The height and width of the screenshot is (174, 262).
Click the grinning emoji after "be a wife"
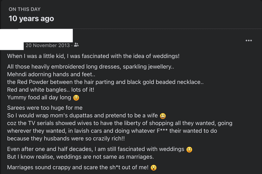(163, 116)
